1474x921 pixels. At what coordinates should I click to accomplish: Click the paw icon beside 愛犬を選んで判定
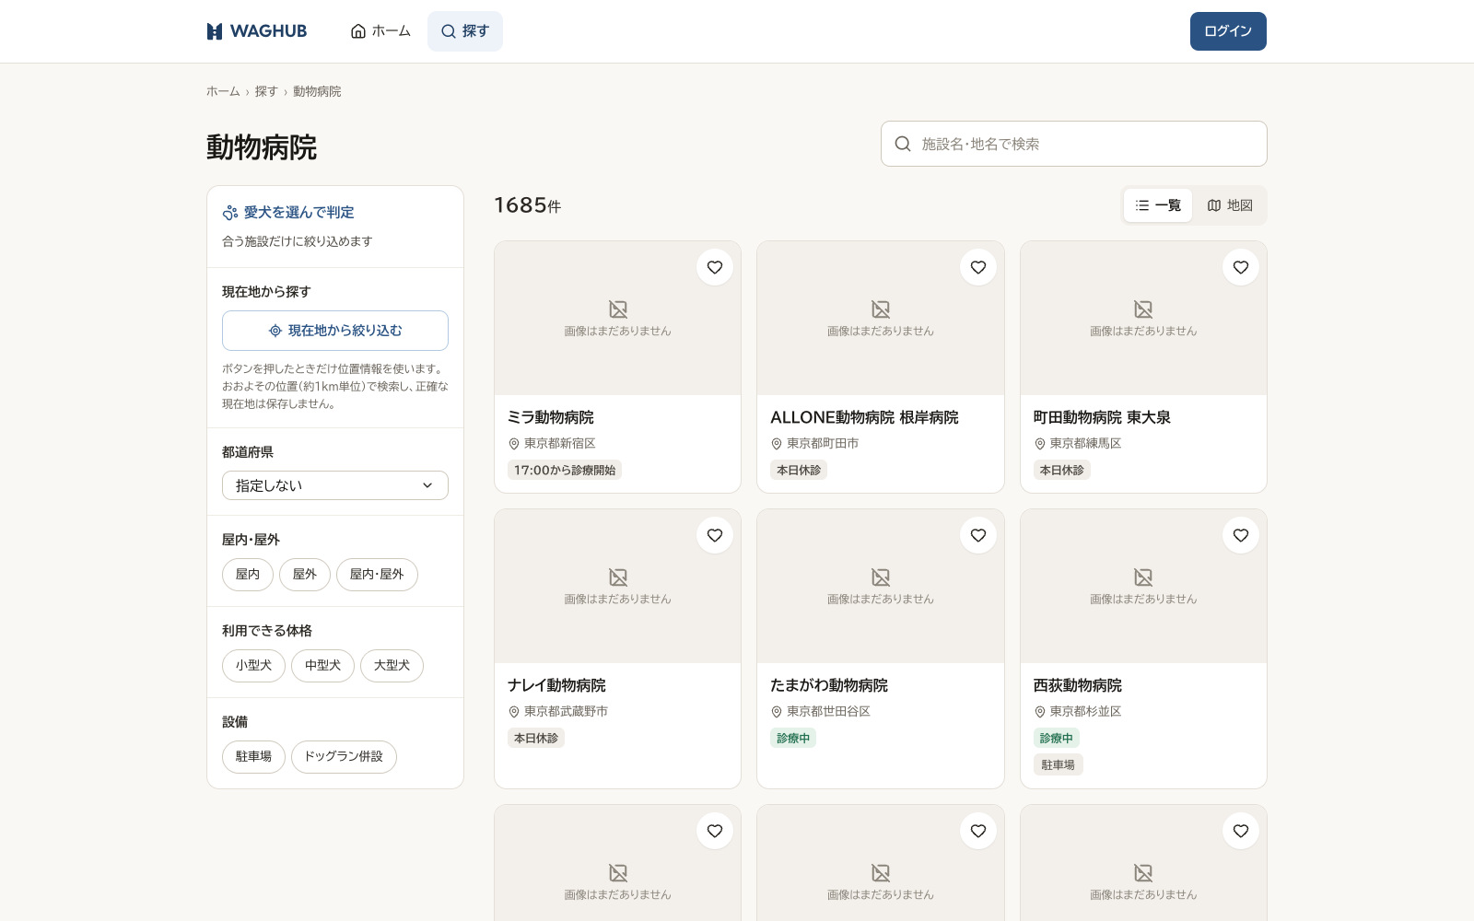click(x=230, y=213)
